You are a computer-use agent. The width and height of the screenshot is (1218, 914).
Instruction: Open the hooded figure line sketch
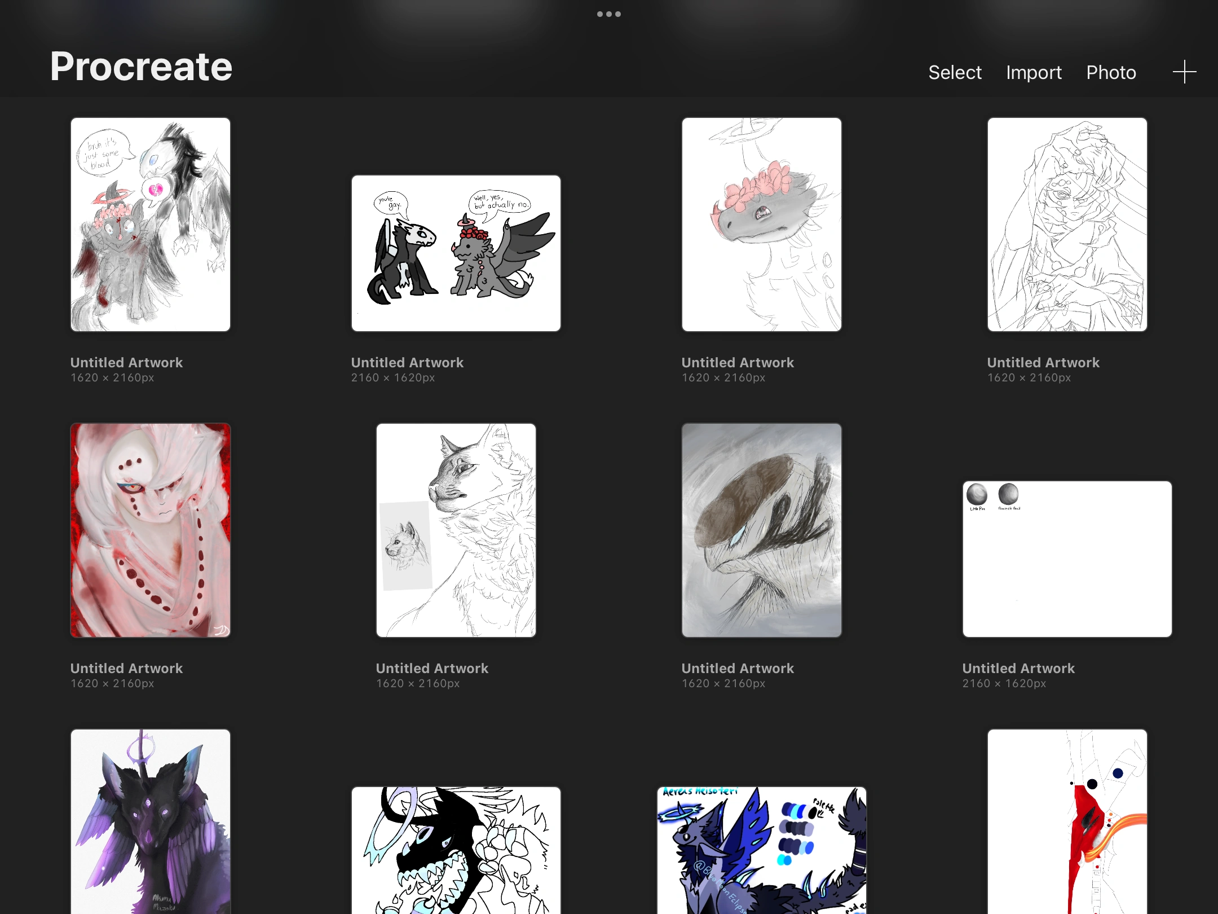click(x=1066, y=223)
